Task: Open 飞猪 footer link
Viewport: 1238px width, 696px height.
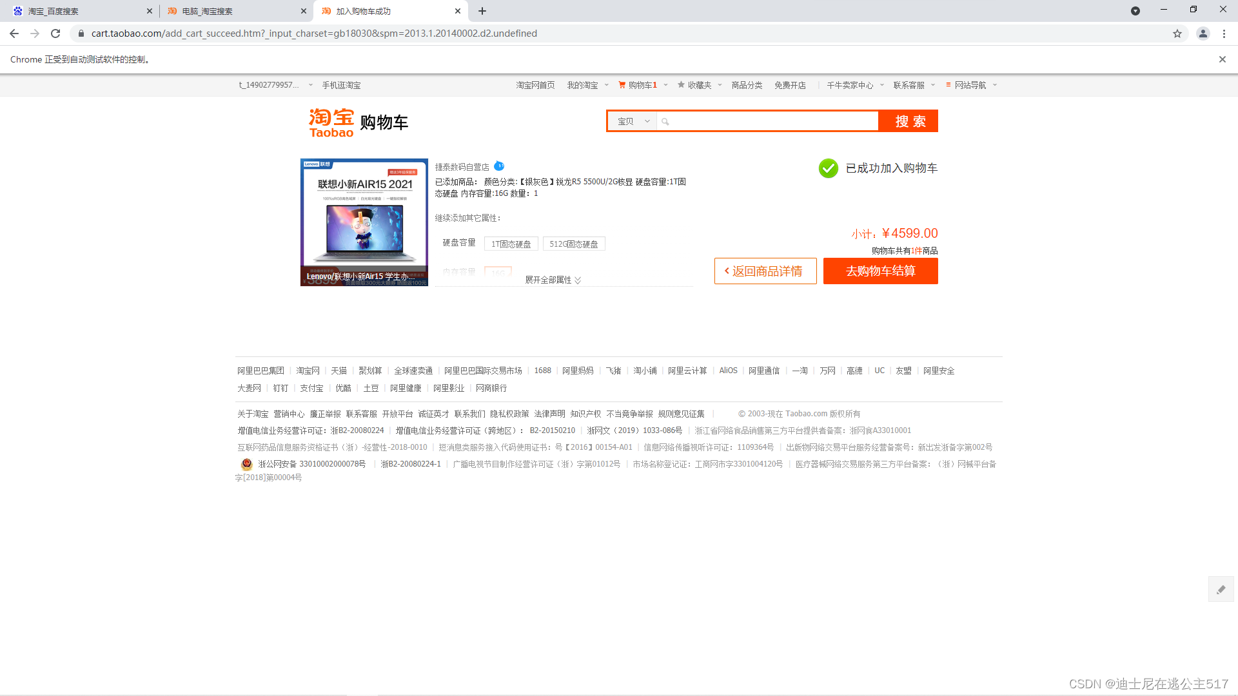Action: coord(613,371)
